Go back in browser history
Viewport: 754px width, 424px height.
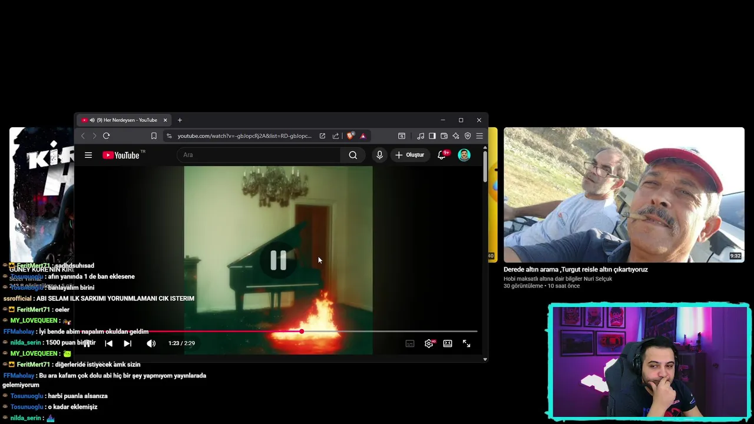pos(83,136)
